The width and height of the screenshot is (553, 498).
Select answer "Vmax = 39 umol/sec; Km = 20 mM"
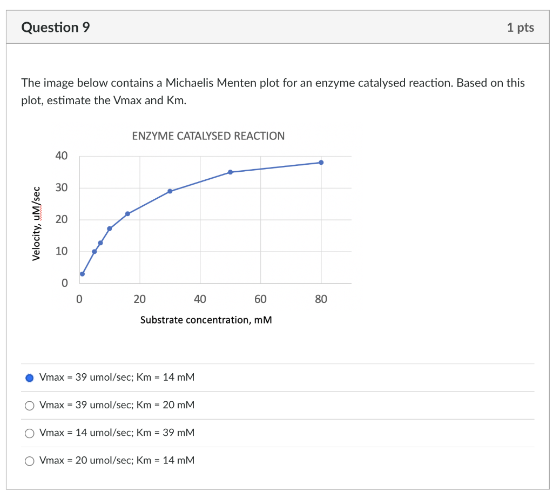[29, 405]
